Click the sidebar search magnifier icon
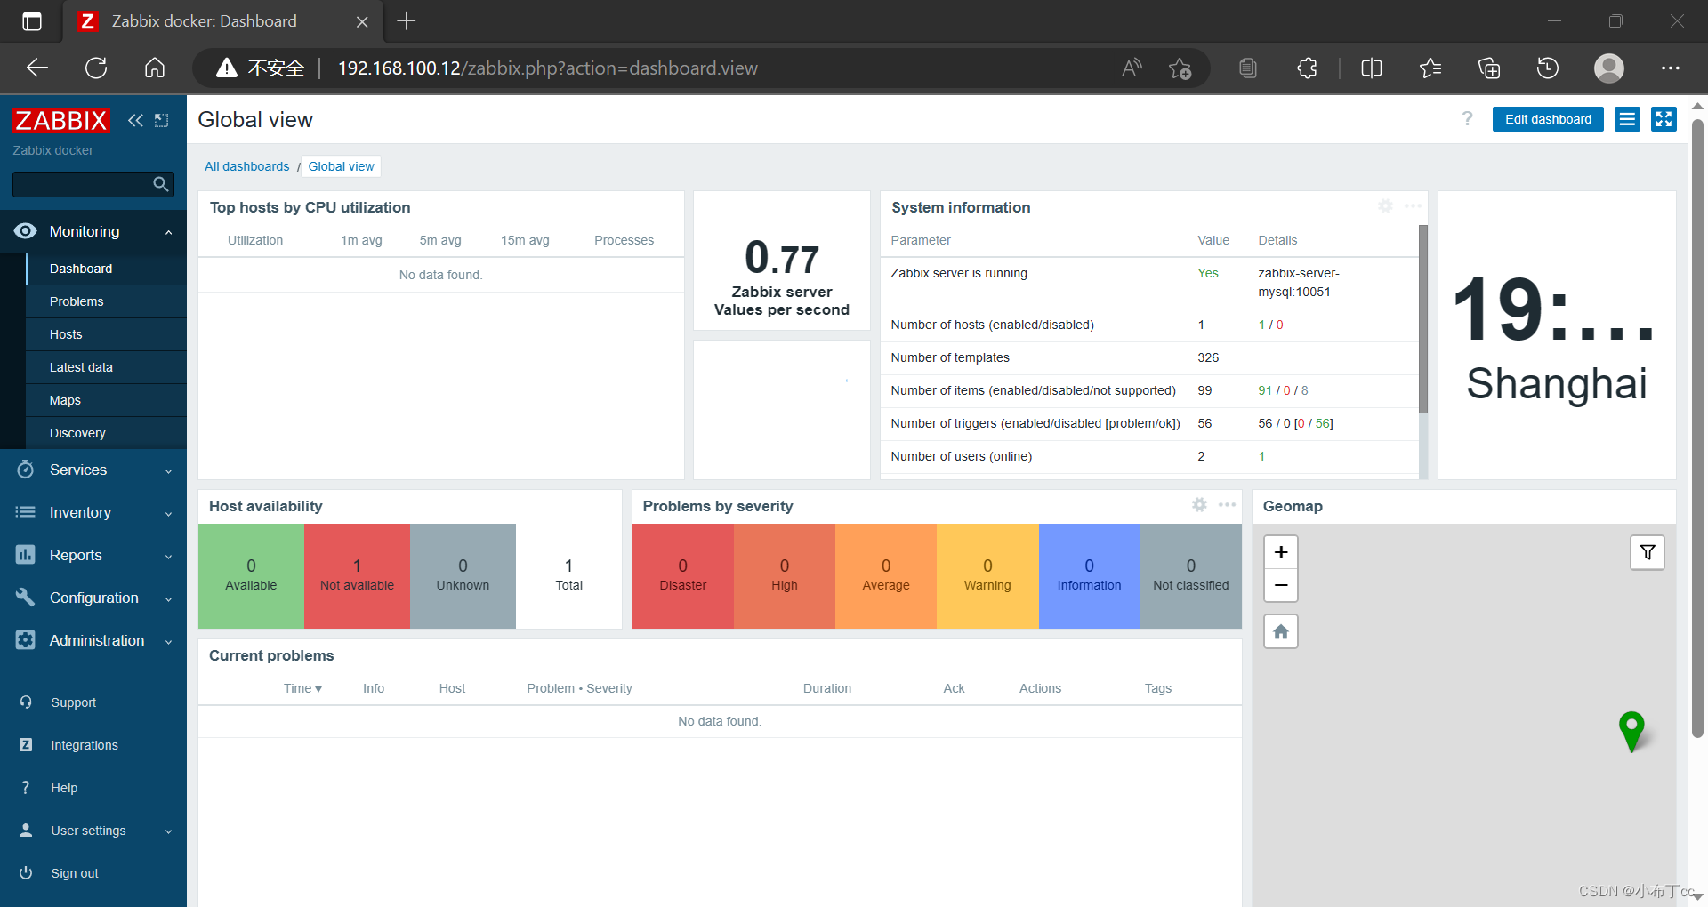The height and width of the screenshot is (907, 1708). pyautogui.click(x=161, y=184)
